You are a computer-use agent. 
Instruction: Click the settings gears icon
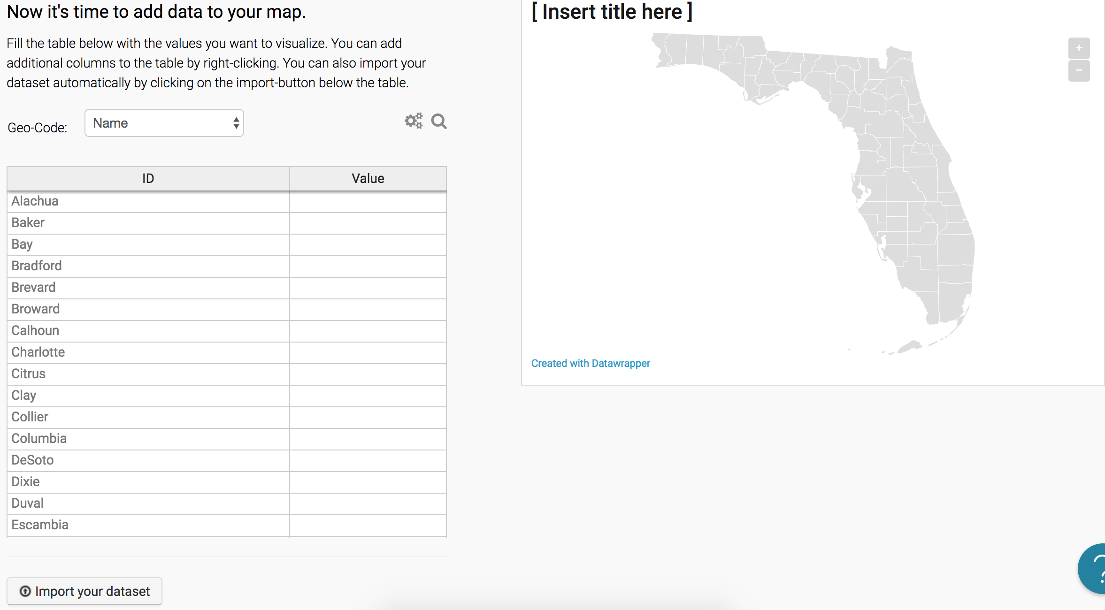coord(414,121)
